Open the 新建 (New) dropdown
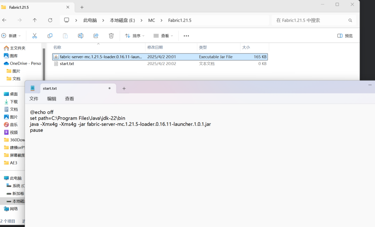Image resolution: width=375 pixels, height=227 pixels. 11,36
